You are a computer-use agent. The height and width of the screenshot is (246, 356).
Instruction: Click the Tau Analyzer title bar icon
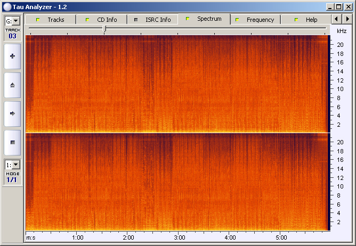(7, 6)
